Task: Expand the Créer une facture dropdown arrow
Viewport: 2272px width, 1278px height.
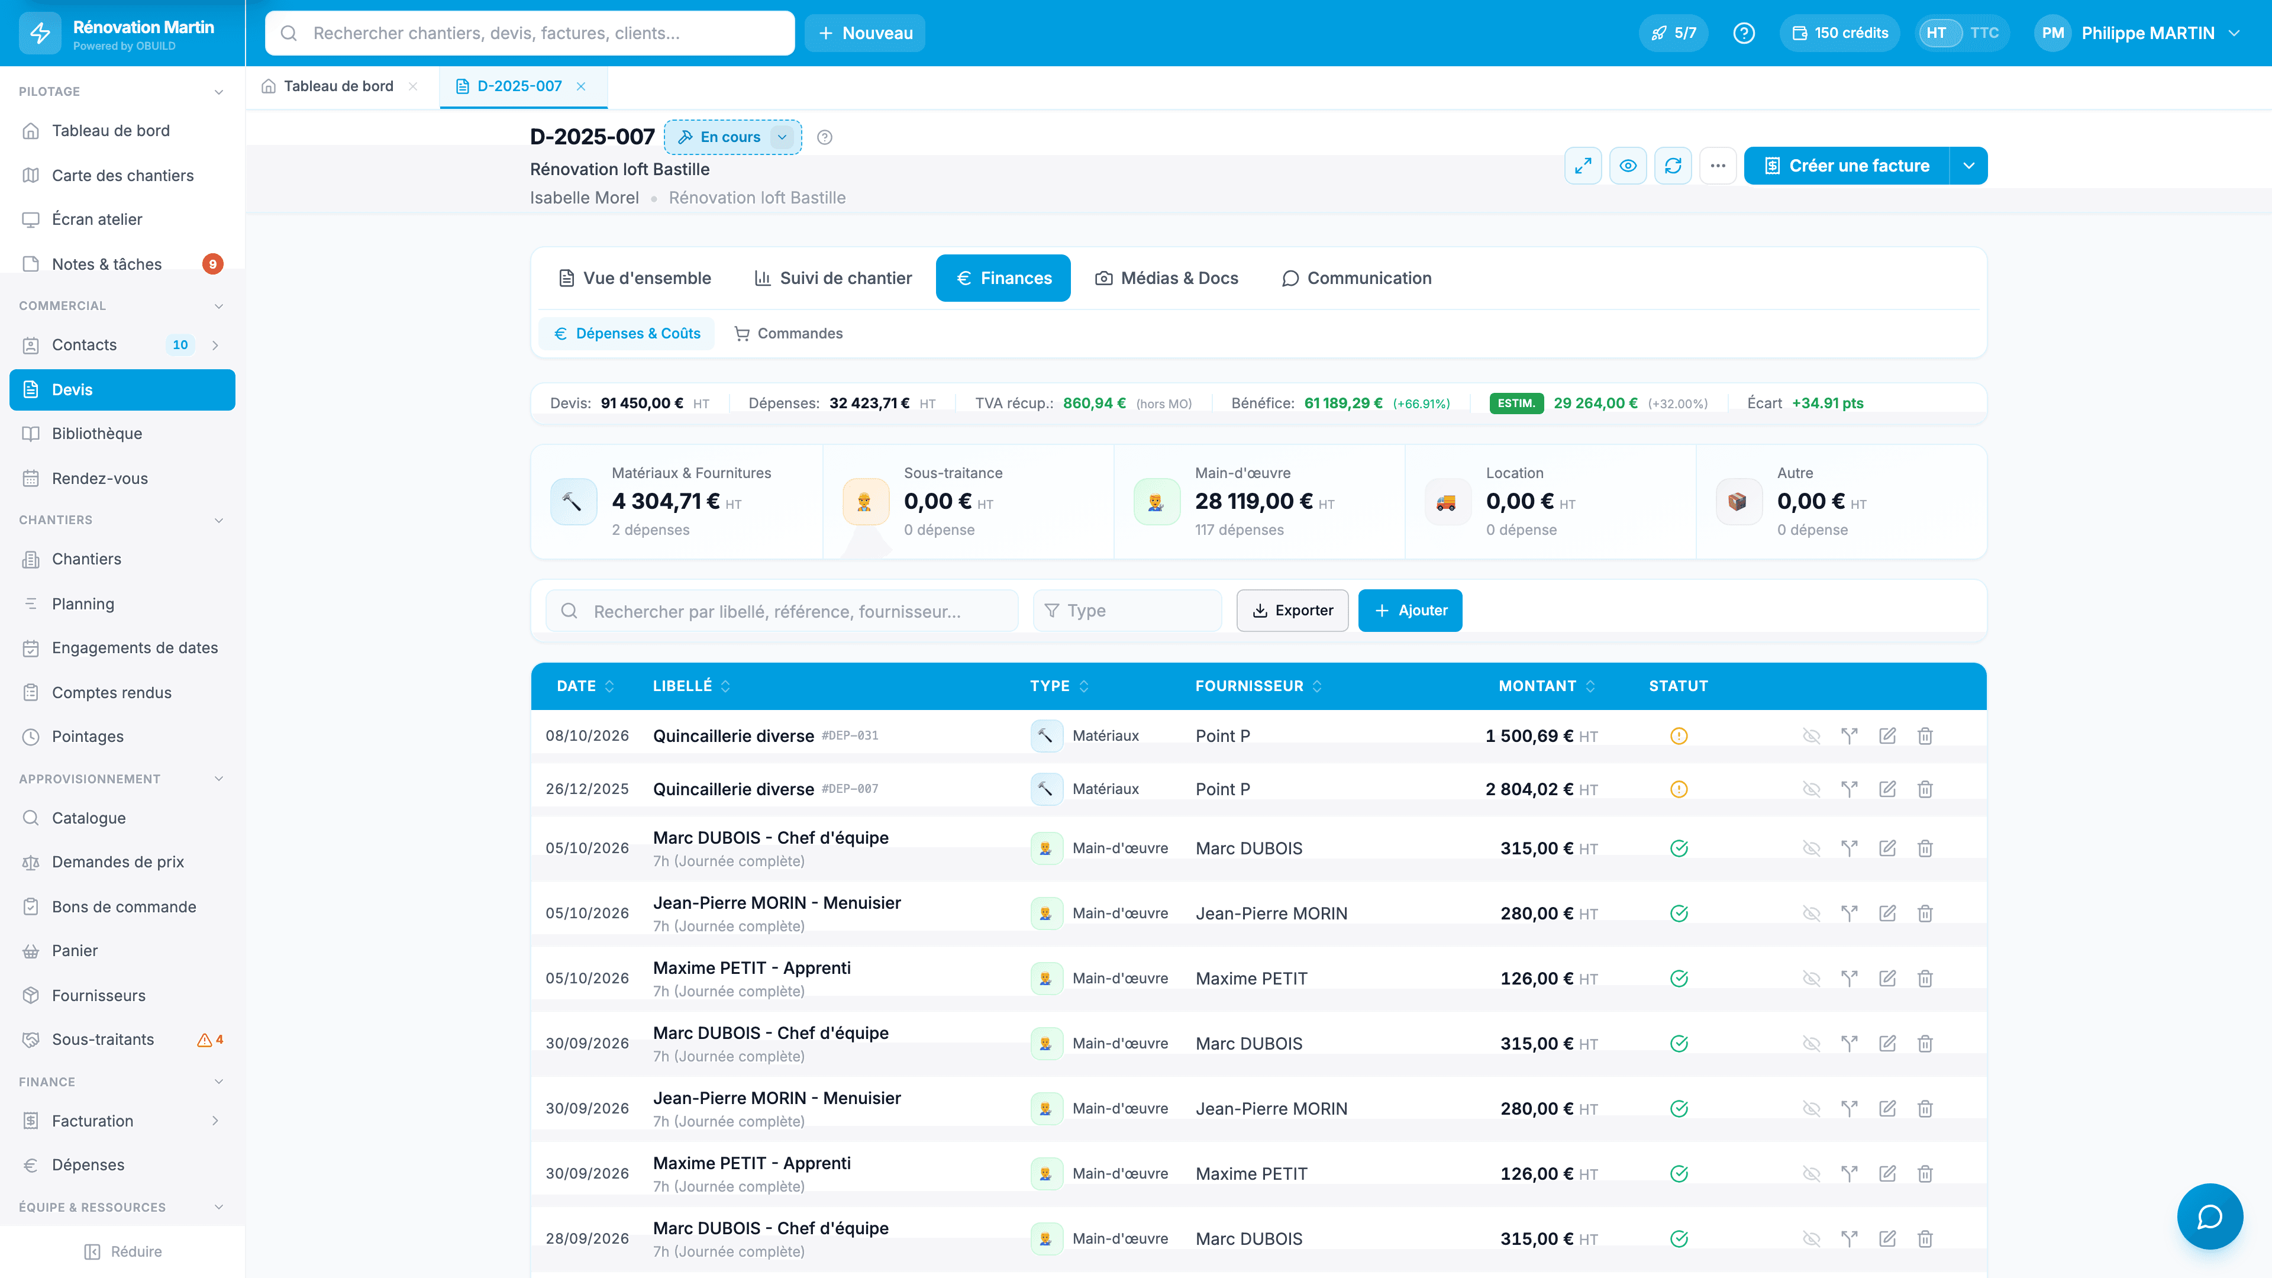Action: [1968, 166]
